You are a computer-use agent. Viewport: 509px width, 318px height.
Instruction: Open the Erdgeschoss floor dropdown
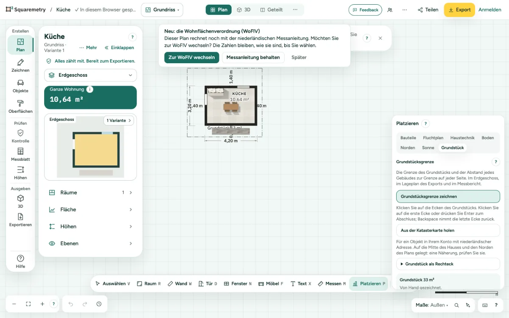[x=90, y=75]
